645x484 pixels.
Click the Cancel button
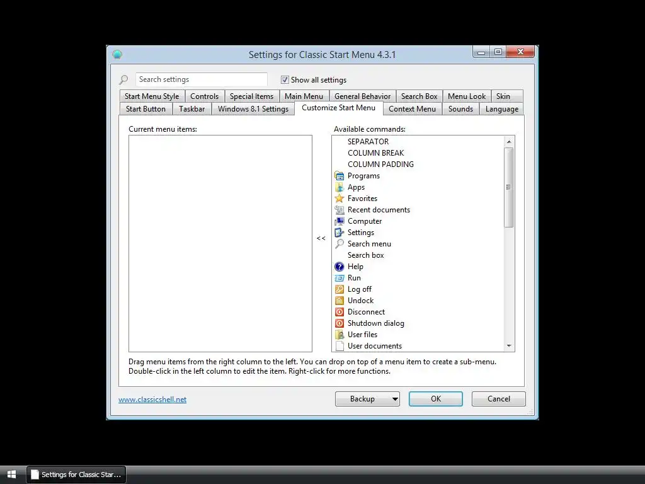(499, 399)
